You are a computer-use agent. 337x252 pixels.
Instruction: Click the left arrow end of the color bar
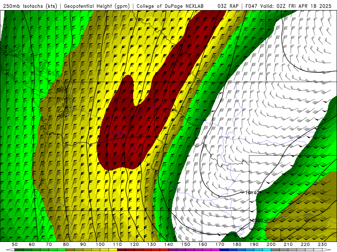[x=10, y=250]
